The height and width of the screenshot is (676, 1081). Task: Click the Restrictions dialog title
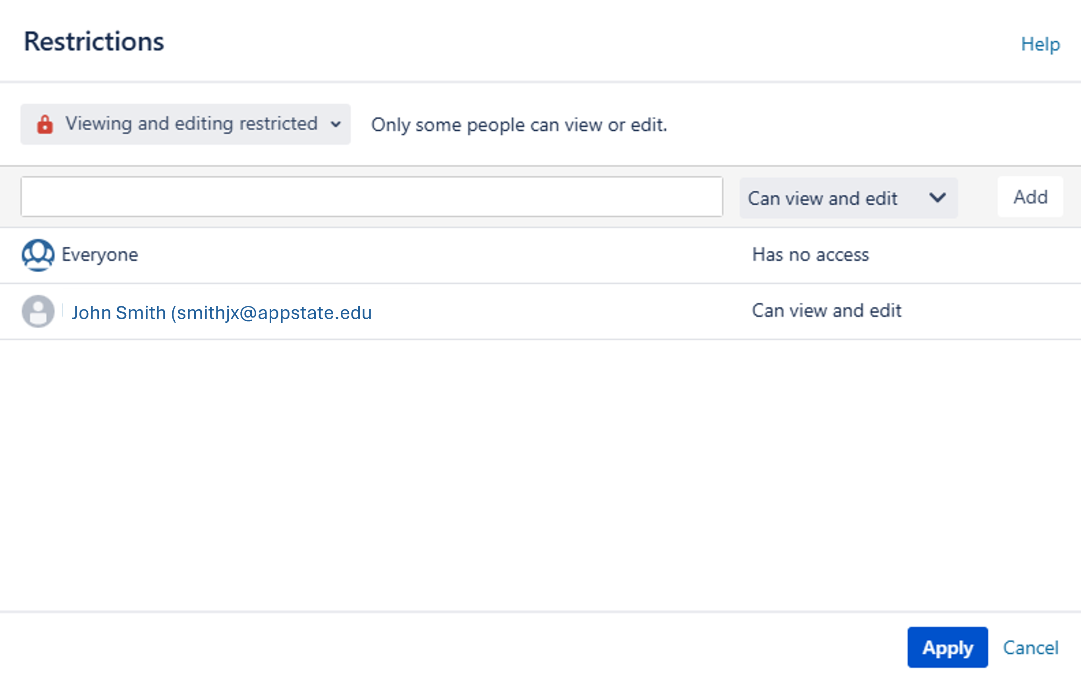pos(94,42)
